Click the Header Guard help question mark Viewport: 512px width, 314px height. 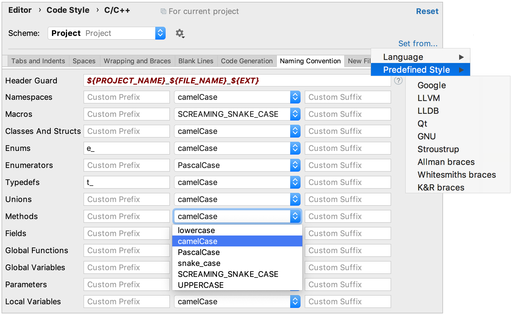point(398,81)
